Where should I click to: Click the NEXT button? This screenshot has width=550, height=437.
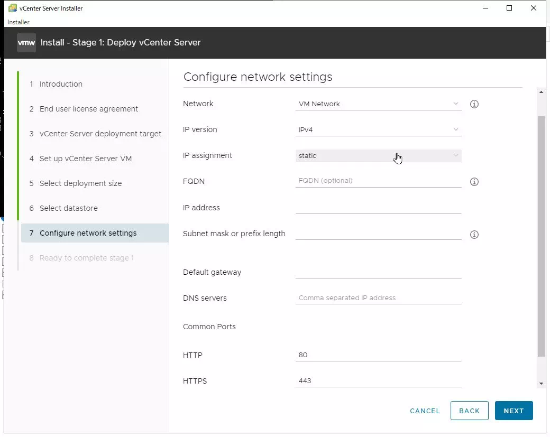(x=514, y=411)
